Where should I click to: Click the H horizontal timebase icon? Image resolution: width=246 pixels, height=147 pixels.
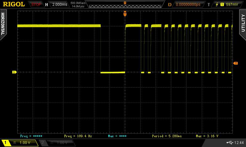[x=46, y=5]
